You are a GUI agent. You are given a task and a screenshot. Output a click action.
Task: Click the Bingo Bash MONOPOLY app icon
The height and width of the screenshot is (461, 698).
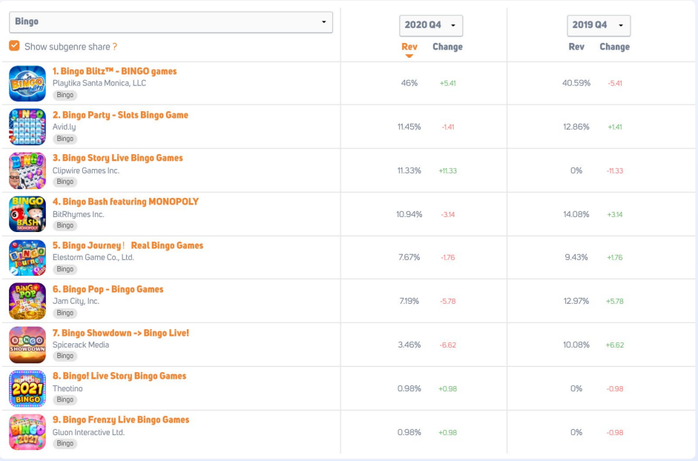(x=27, y=214)
